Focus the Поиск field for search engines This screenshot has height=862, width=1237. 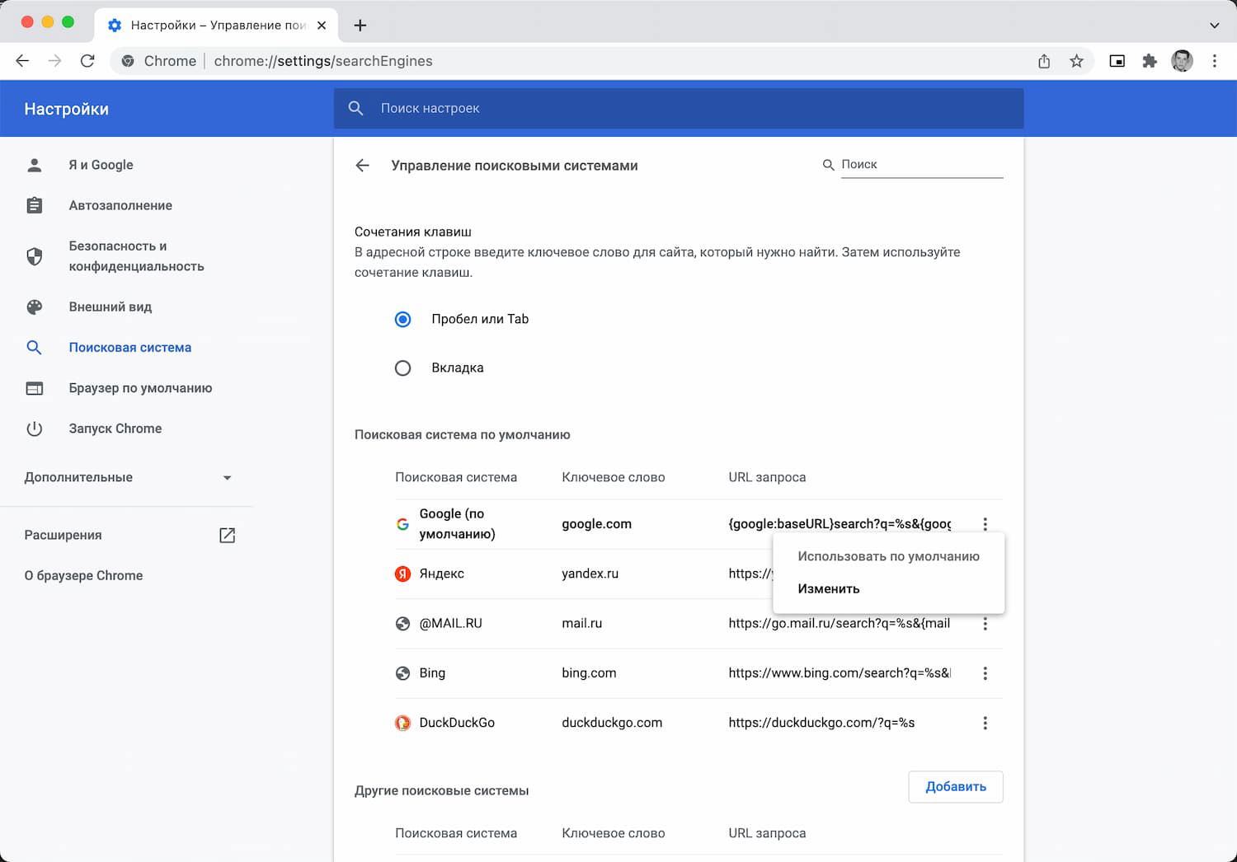(x=920, y=165)
